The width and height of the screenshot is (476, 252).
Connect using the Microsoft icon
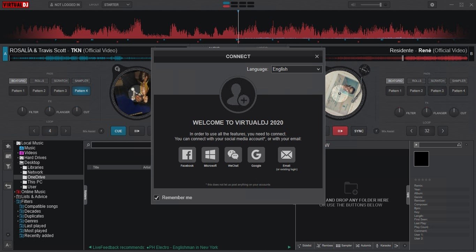click(x=210, y=155)
